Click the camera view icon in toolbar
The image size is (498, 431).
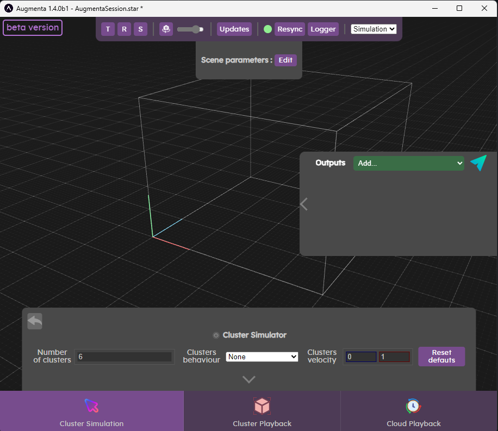click(x=166, y=29)
